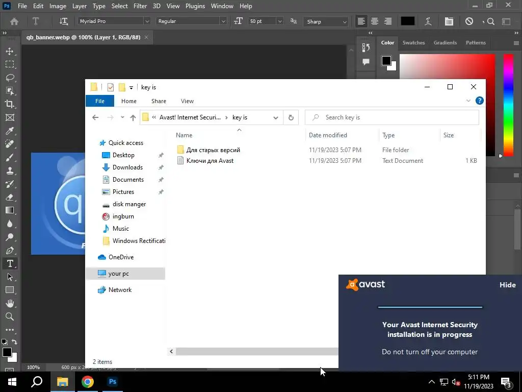Open the Photoshop Layer menu
Image resolution: width=522 pixels, height=392 pixels.
tap(80, 6)
